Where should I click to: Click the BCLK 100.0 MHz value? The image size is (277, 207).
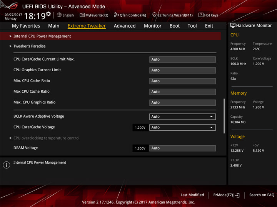[x=238, y=64]
